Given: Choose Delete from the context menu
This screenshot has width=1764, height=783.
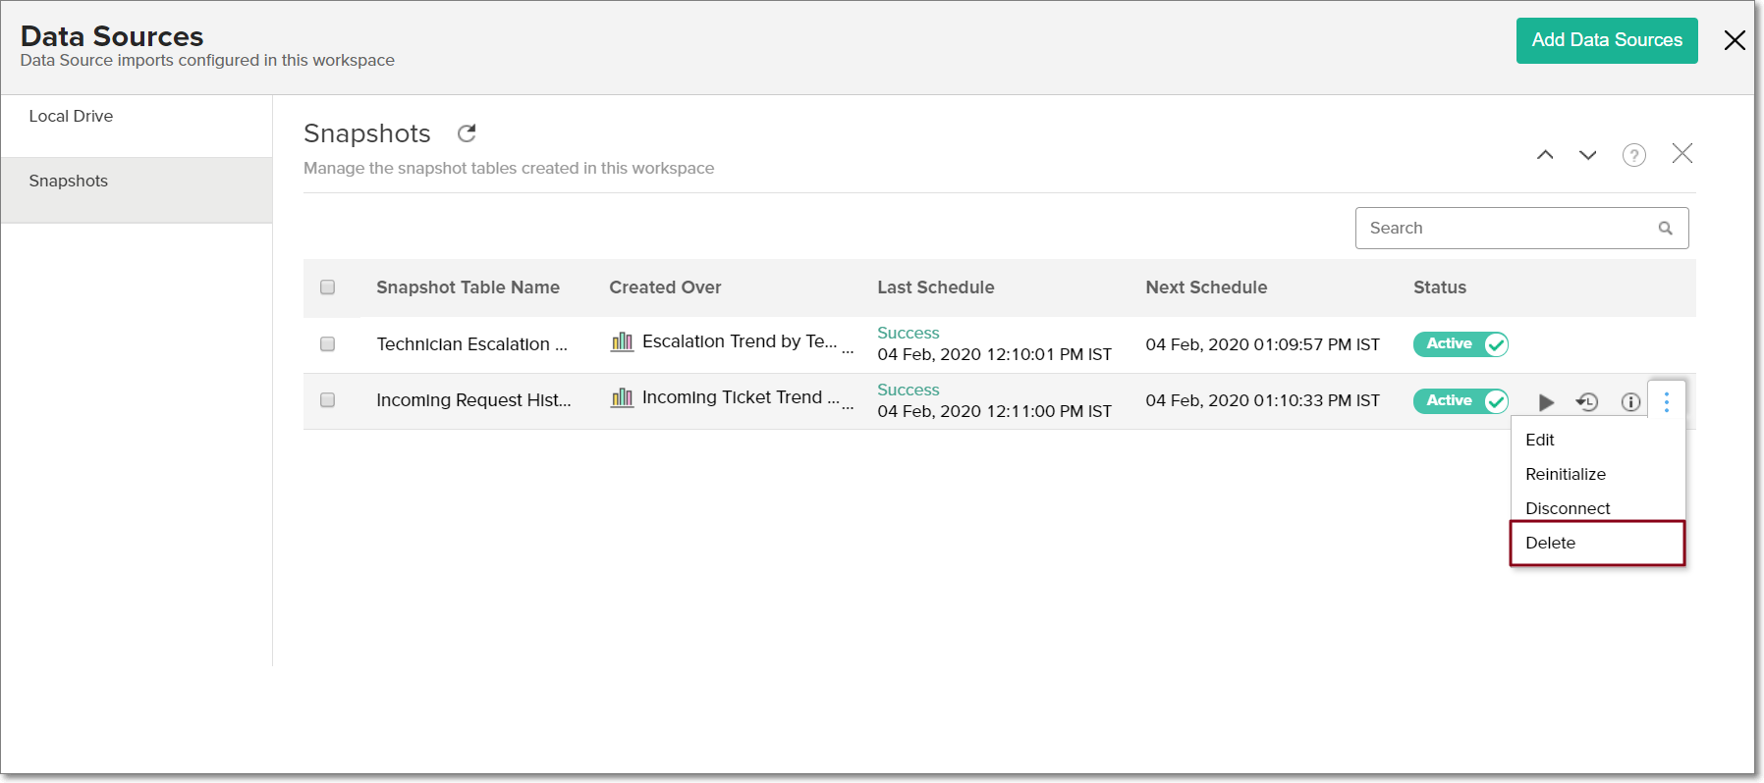Looking at the screenshot, I should click(1550, 543).
